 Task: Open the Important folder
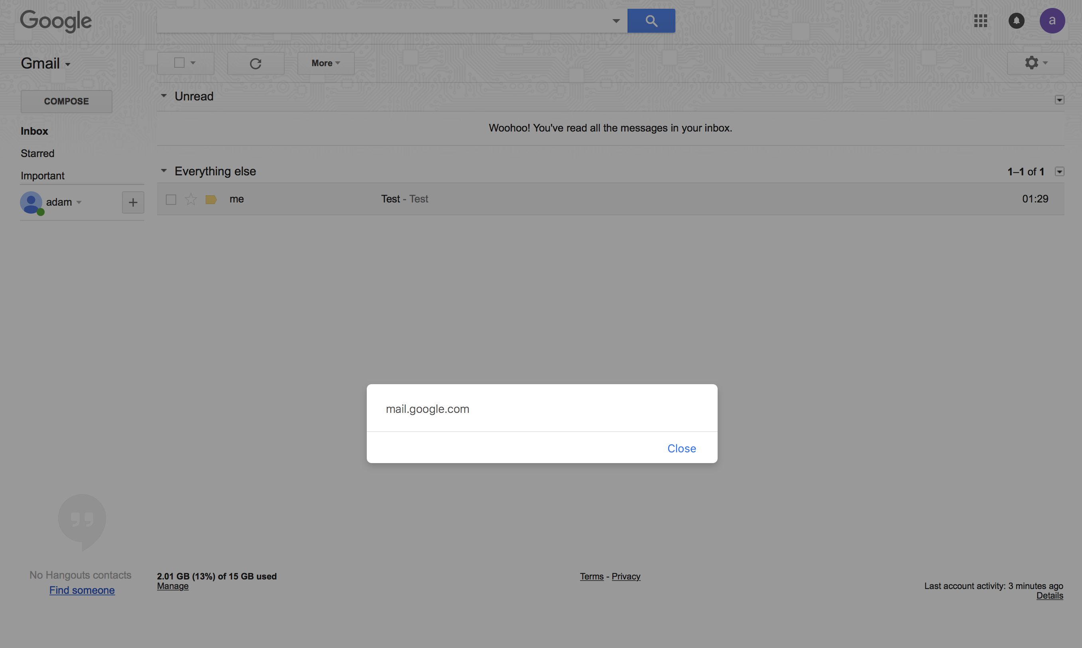pos(42,175)
